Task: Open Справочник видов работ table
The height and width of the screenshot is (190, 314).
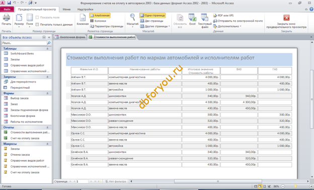Action: click(27, 66)
